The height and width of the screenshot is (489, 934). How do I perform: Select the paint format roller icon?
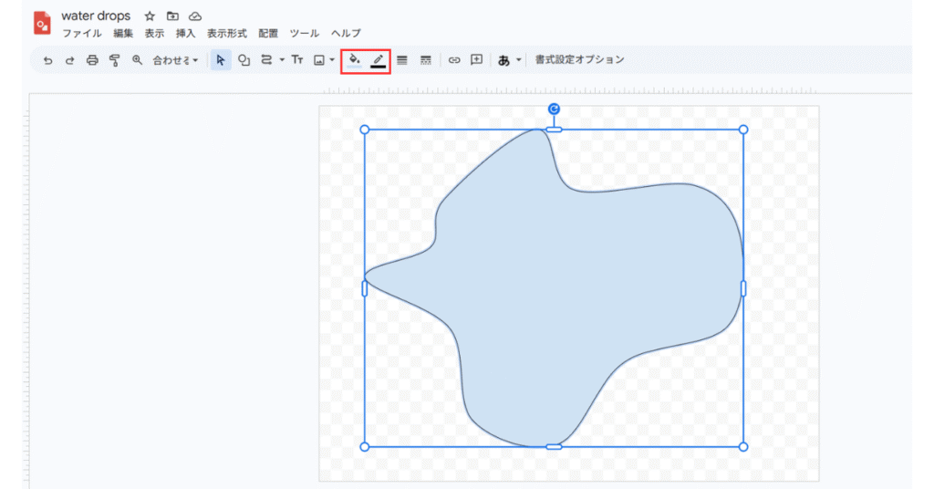(x=114, y=60)
